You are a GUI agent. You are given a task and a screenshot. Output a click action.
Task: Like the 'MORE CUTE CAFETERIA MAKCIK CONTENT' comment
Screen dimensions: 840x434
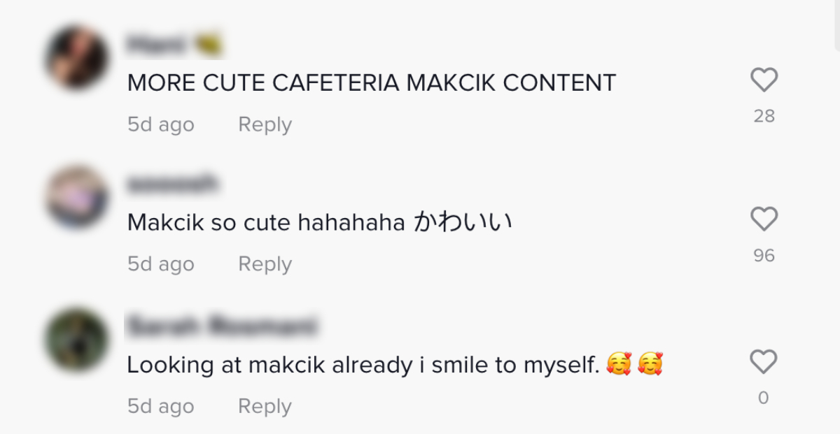point(764,80)
